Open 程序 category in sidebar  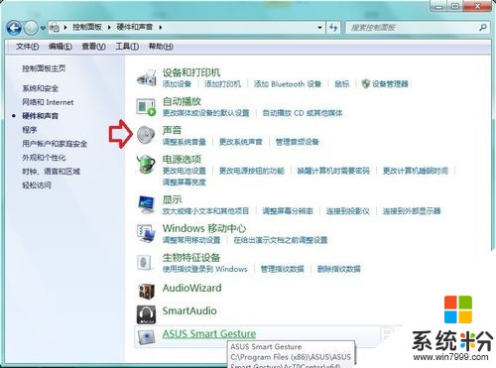click(x=30, y=130)
